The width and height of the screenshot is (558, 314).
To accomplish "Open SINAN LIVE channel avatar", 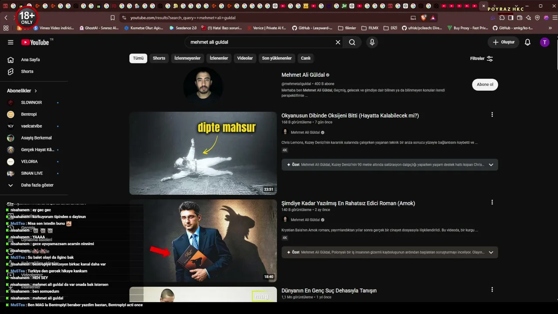I will tap(10, 173).
